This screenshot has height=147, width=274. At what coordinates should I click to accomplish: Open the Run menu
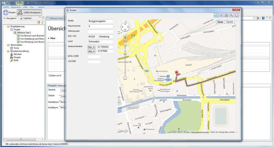pyautogui.click(x=32, y=7)
